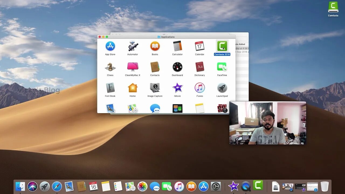Select Mail icon in Applications window bottom row

point(110,108)
